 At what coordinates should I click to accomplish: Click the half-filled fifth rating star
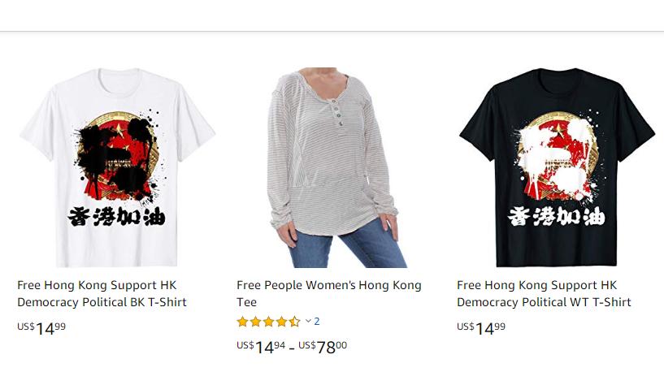click(x=295, y=322)
